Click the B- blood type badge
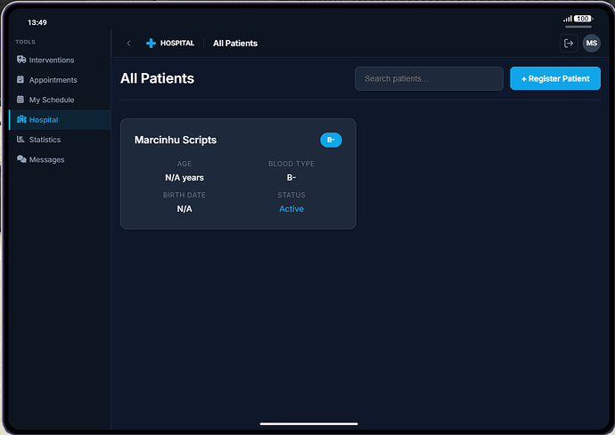Viewport: 615px width, 435px height. click(331, 140)
